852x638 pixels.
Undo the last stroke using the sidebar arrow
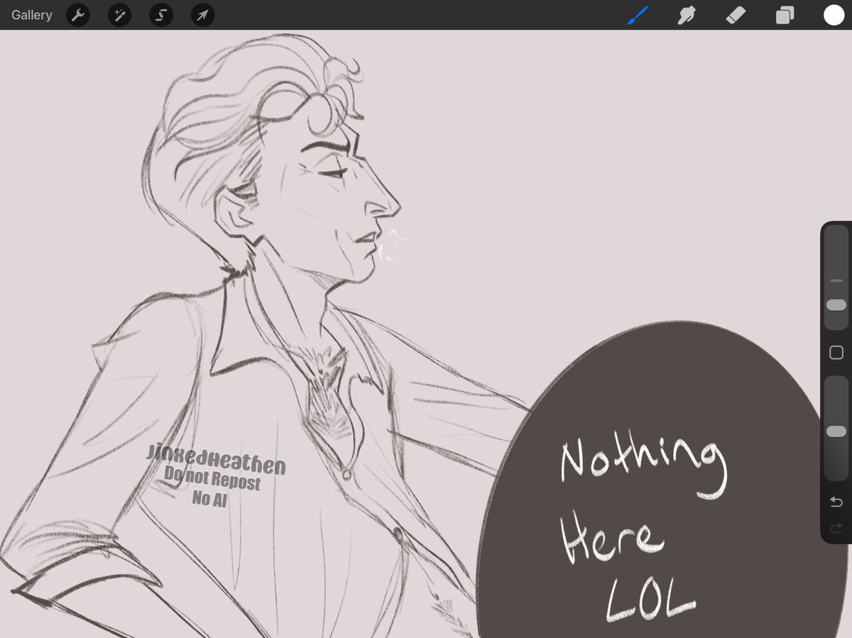point(836,502)
